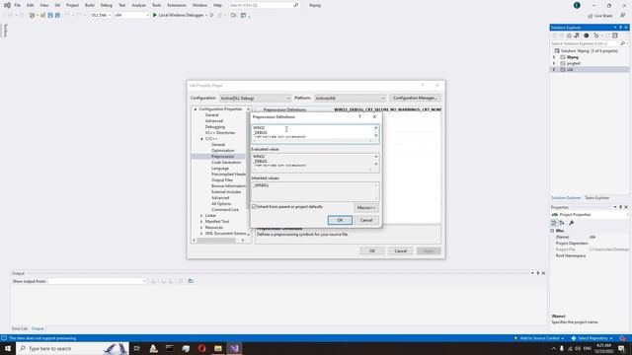Click the Live Share button
Image resolution: width=632 pixels, height=355 pixels.
[599, 16]
